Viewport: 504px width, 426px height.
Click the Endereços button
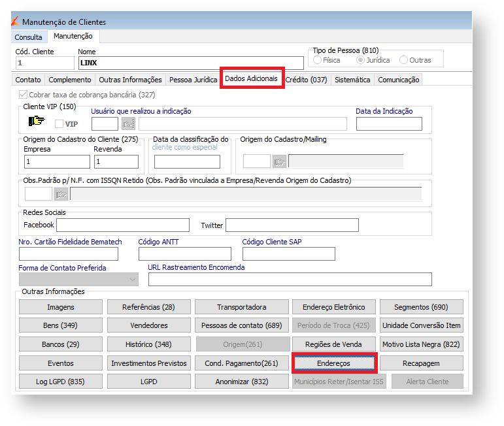tap(334, 363)
